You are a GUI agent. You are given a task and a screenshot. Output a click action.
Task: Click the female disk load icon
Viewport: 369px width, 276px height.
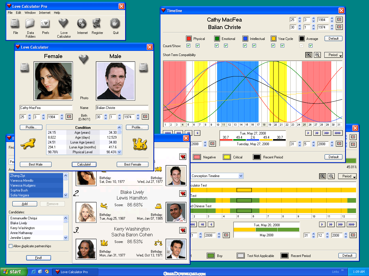pyautogui.click(x=25, y=68)
